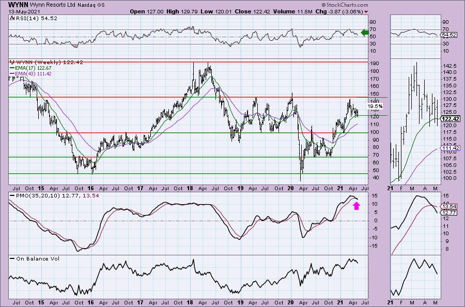
Task: Click the WYNN (Weekly) 122.42 legend
Action: (50, 63)
